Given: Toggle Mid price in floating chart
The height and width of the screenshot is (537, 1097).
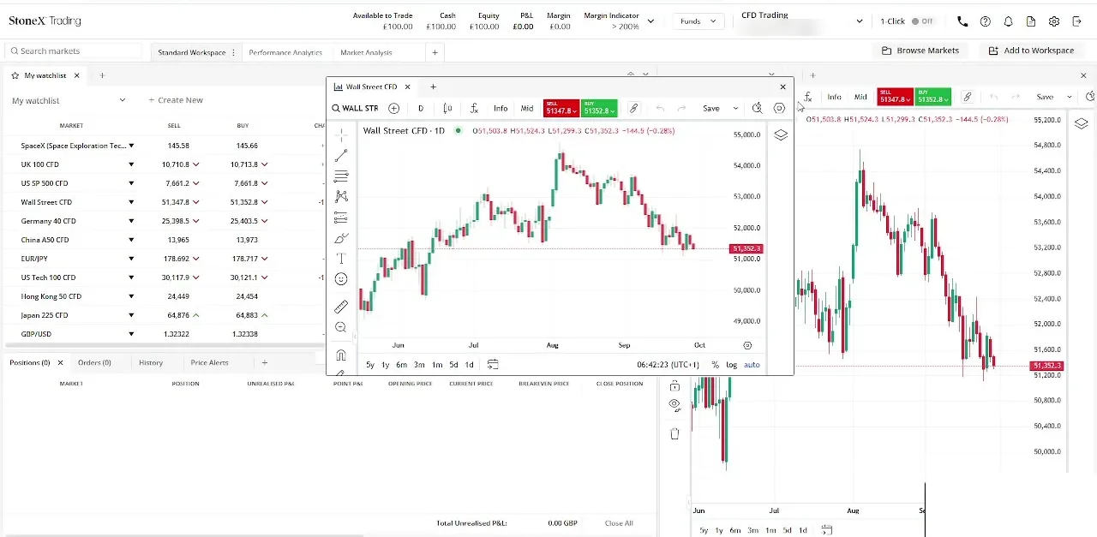Looking at the screenshot, I should pos(527,109).
